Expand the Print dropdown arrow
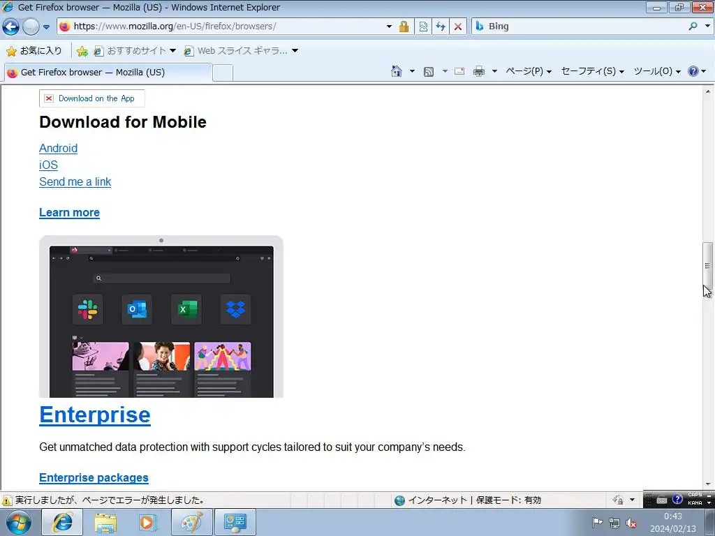The image size is (715, 536). [494, 71]
